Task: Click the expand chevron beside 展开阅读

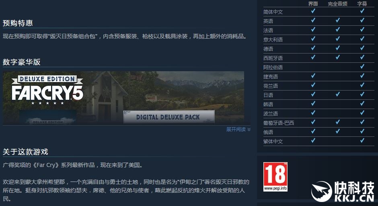Action: tap(249, 130)
